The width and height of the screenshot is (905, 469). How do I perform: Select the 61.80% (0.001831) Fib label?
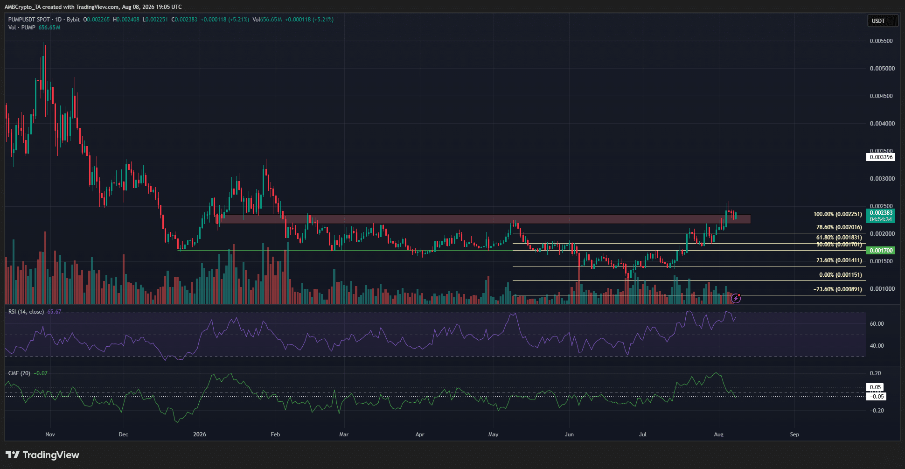pos(839,238)
